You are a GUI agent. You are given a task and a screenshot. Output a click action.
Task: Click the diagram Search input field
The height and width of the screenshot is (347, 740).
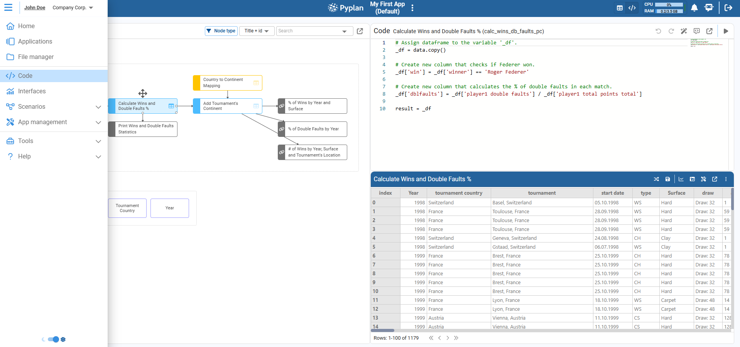pos(309,31)
